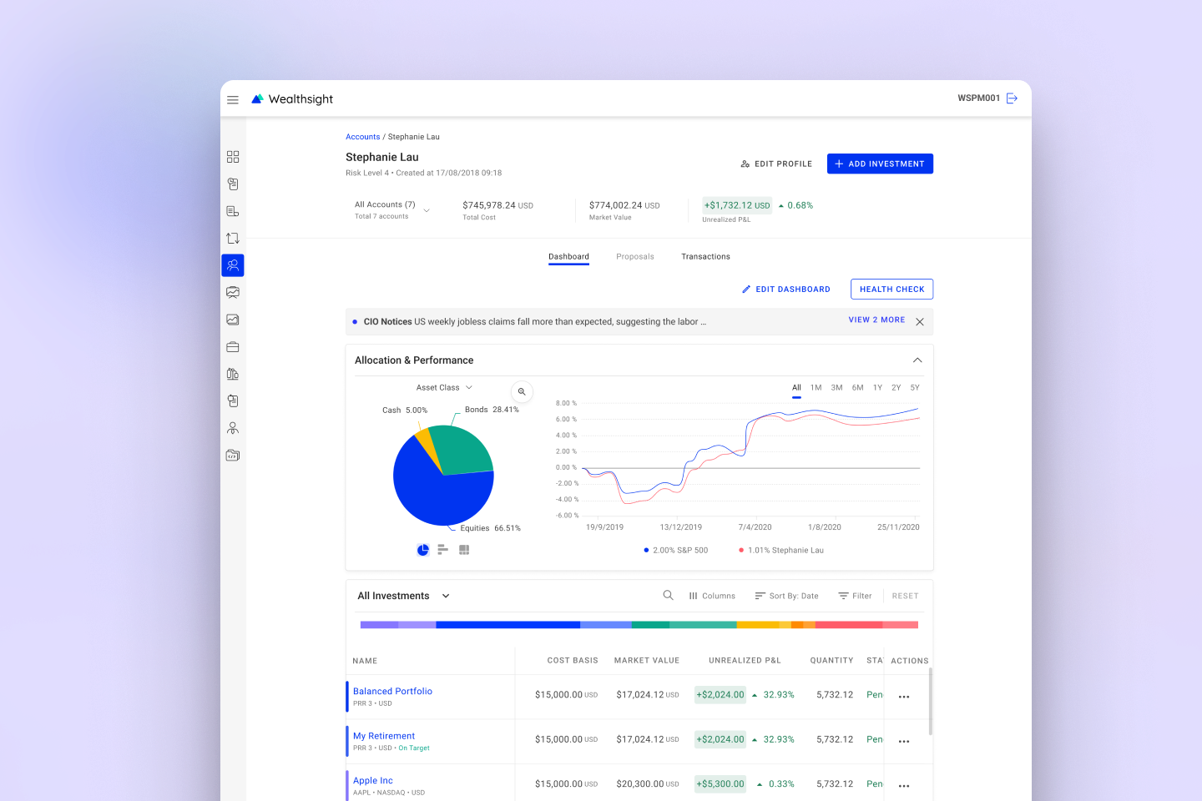The image size is (1202, 801).
Task: Open the Balanced Portfolio investment link
Action: coord(392,692)
